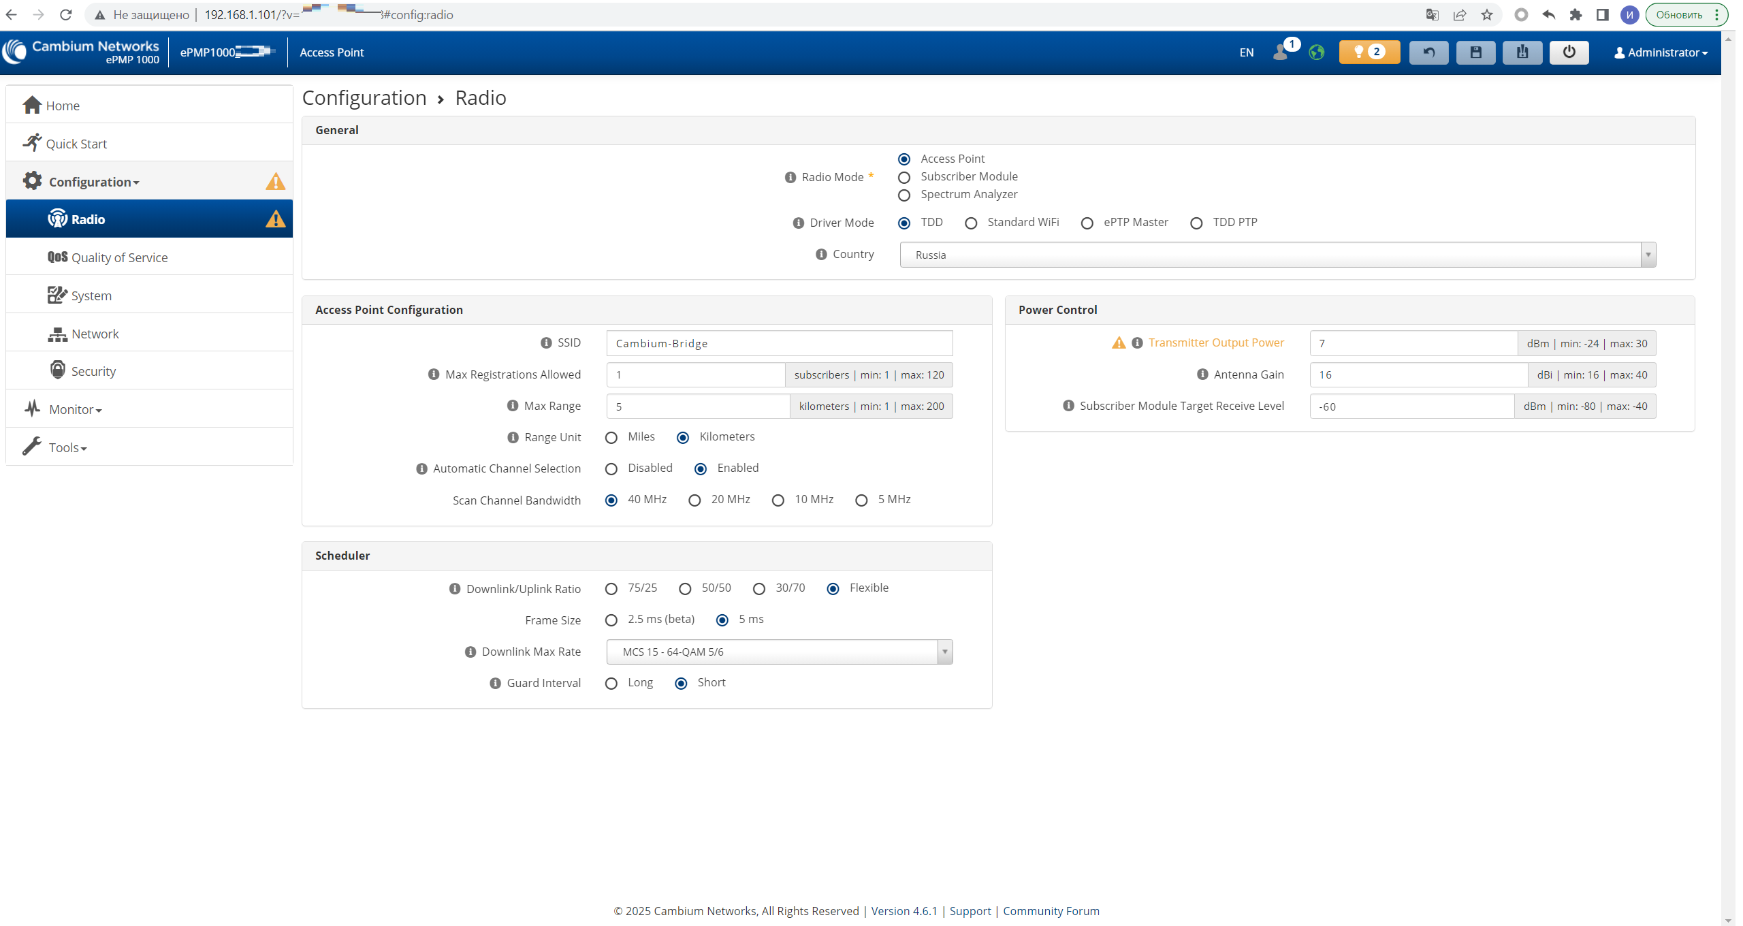Open the Community Forum link

point(1051,911)
